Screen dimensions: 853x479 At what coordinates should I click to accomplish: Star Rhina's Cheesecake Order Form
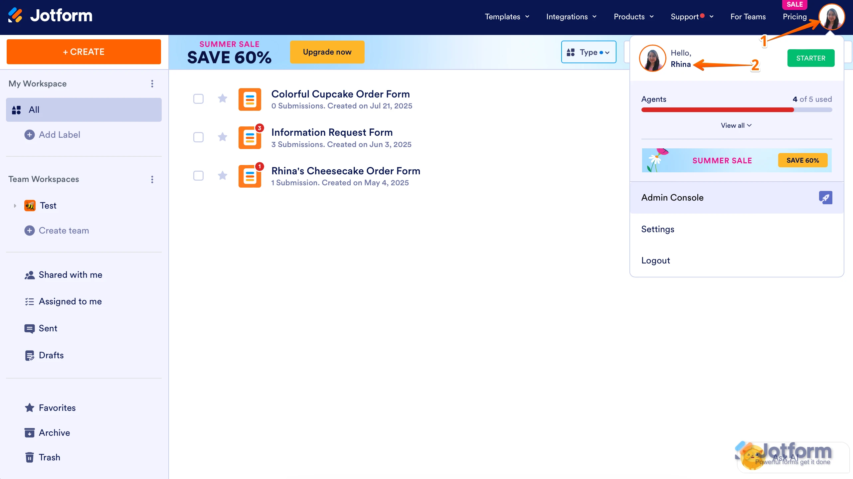tap(223, 175)
